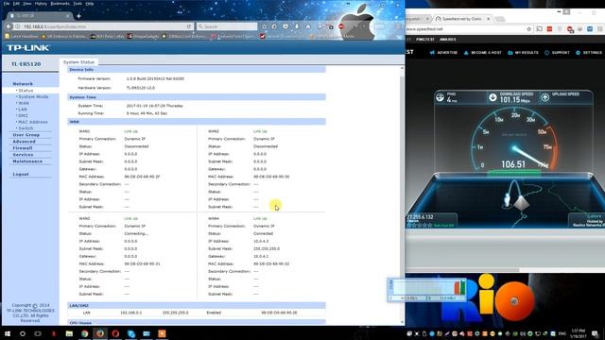Image resolution: width=605 pixels, height=340 pixels.
Task: Close the TL-ER5120 Firefox tab
Action: tap(67, 16)
